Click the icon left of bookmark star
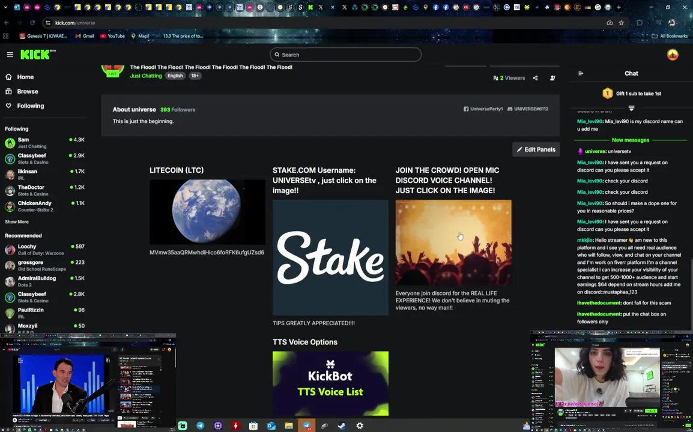 coord(610,23)
